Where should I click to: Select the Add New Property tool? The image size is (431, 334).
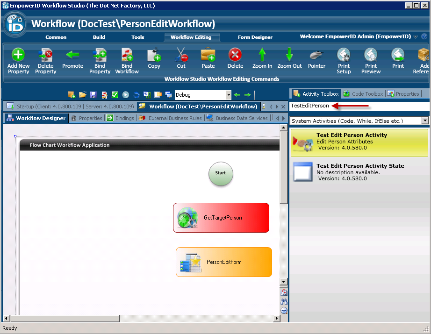click(x=18, y=60)
